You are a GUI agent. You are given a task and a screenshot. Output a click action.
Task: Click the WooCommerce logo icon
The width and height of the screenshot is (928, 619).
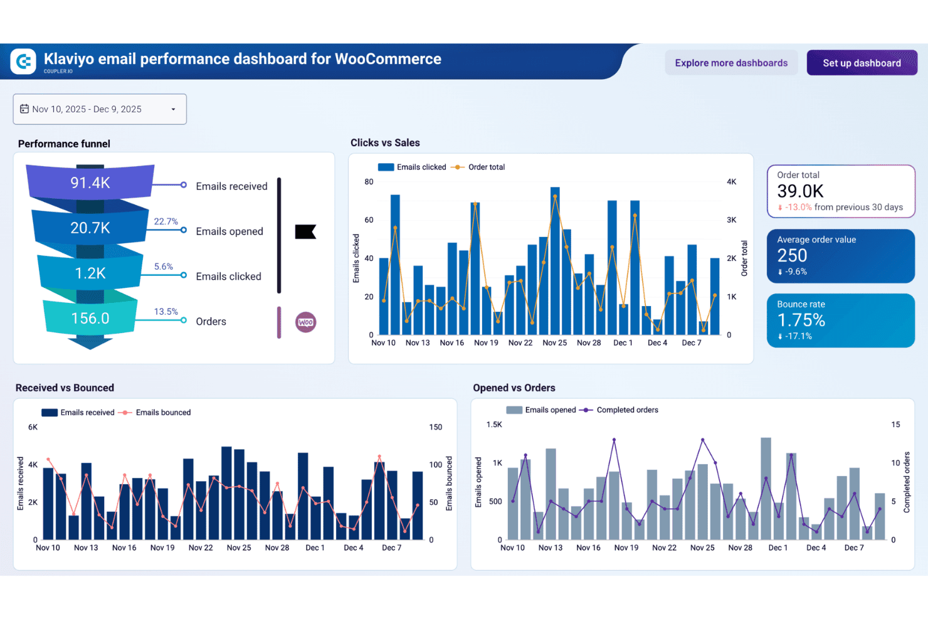[306, 322]
